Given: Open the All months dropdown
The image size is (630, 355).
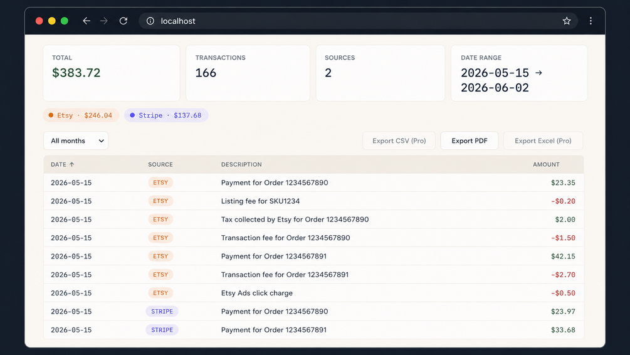Looking at the screenshot, I should 76,140.
